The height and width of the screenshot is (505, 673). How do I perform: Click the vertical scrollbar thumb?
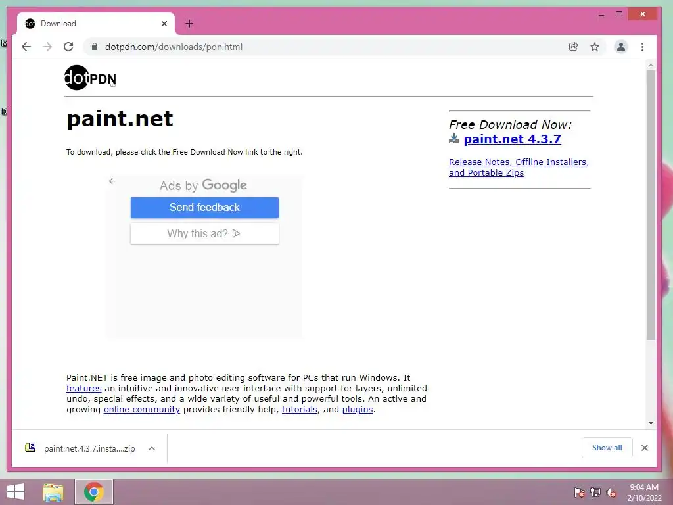pos(651,205)
